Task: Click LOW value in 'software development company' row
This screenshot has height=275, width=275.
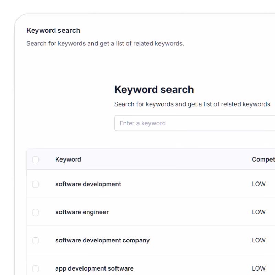Action: 259,240
